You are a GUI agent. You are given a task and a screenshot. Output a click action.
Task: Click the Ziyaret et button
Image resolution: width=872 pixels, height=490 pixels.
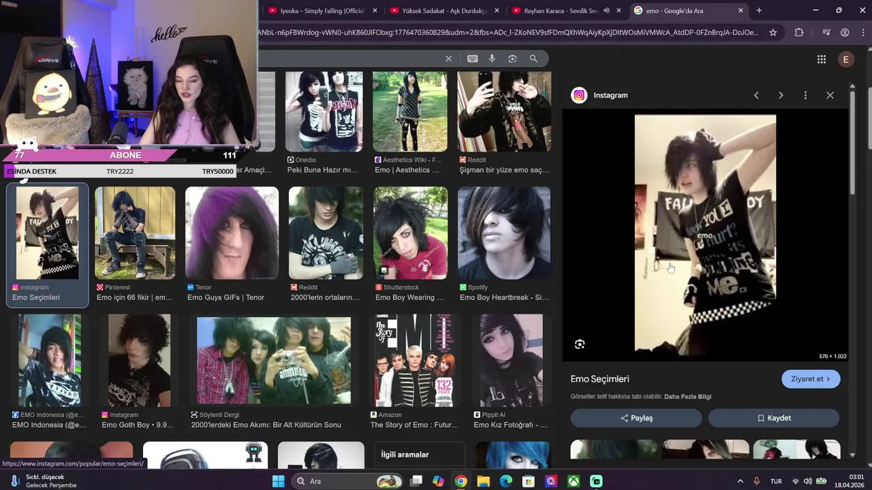811,379
